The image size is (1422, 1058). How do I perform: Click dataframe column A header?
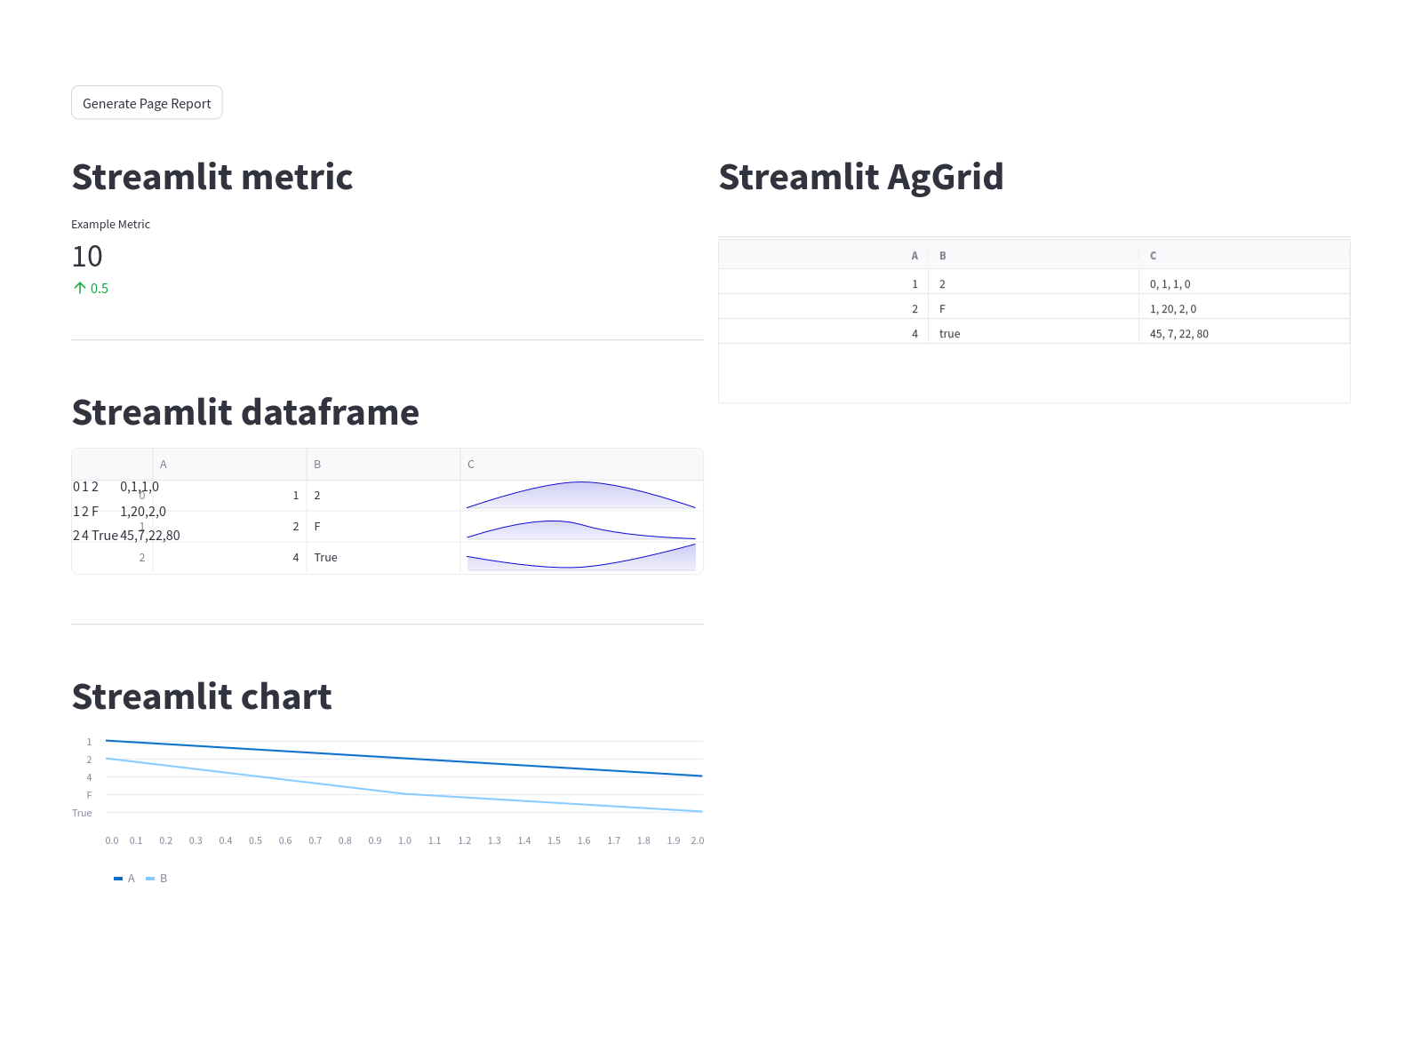[229, 465]
